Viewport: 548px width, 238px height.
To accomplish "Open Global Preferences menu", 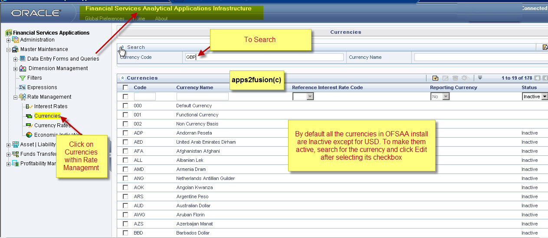I will point(105,19).
